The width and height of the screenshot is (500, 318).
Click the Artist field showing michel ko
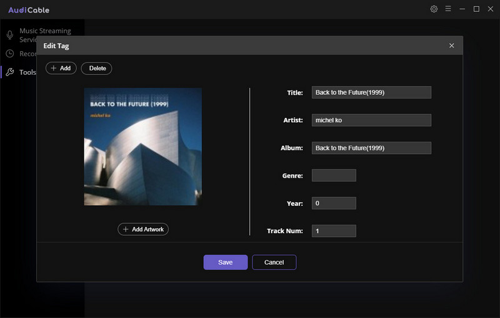(x=371, y=120)
